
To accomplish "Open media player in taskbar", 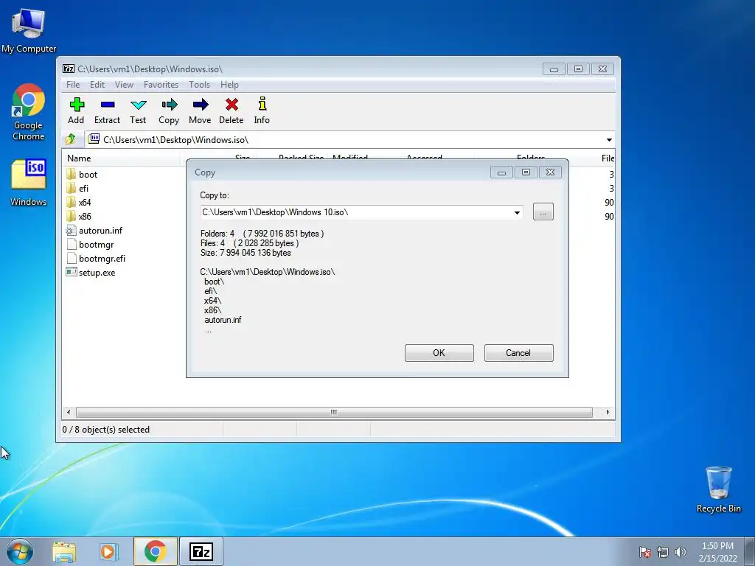I will (108, 551).
